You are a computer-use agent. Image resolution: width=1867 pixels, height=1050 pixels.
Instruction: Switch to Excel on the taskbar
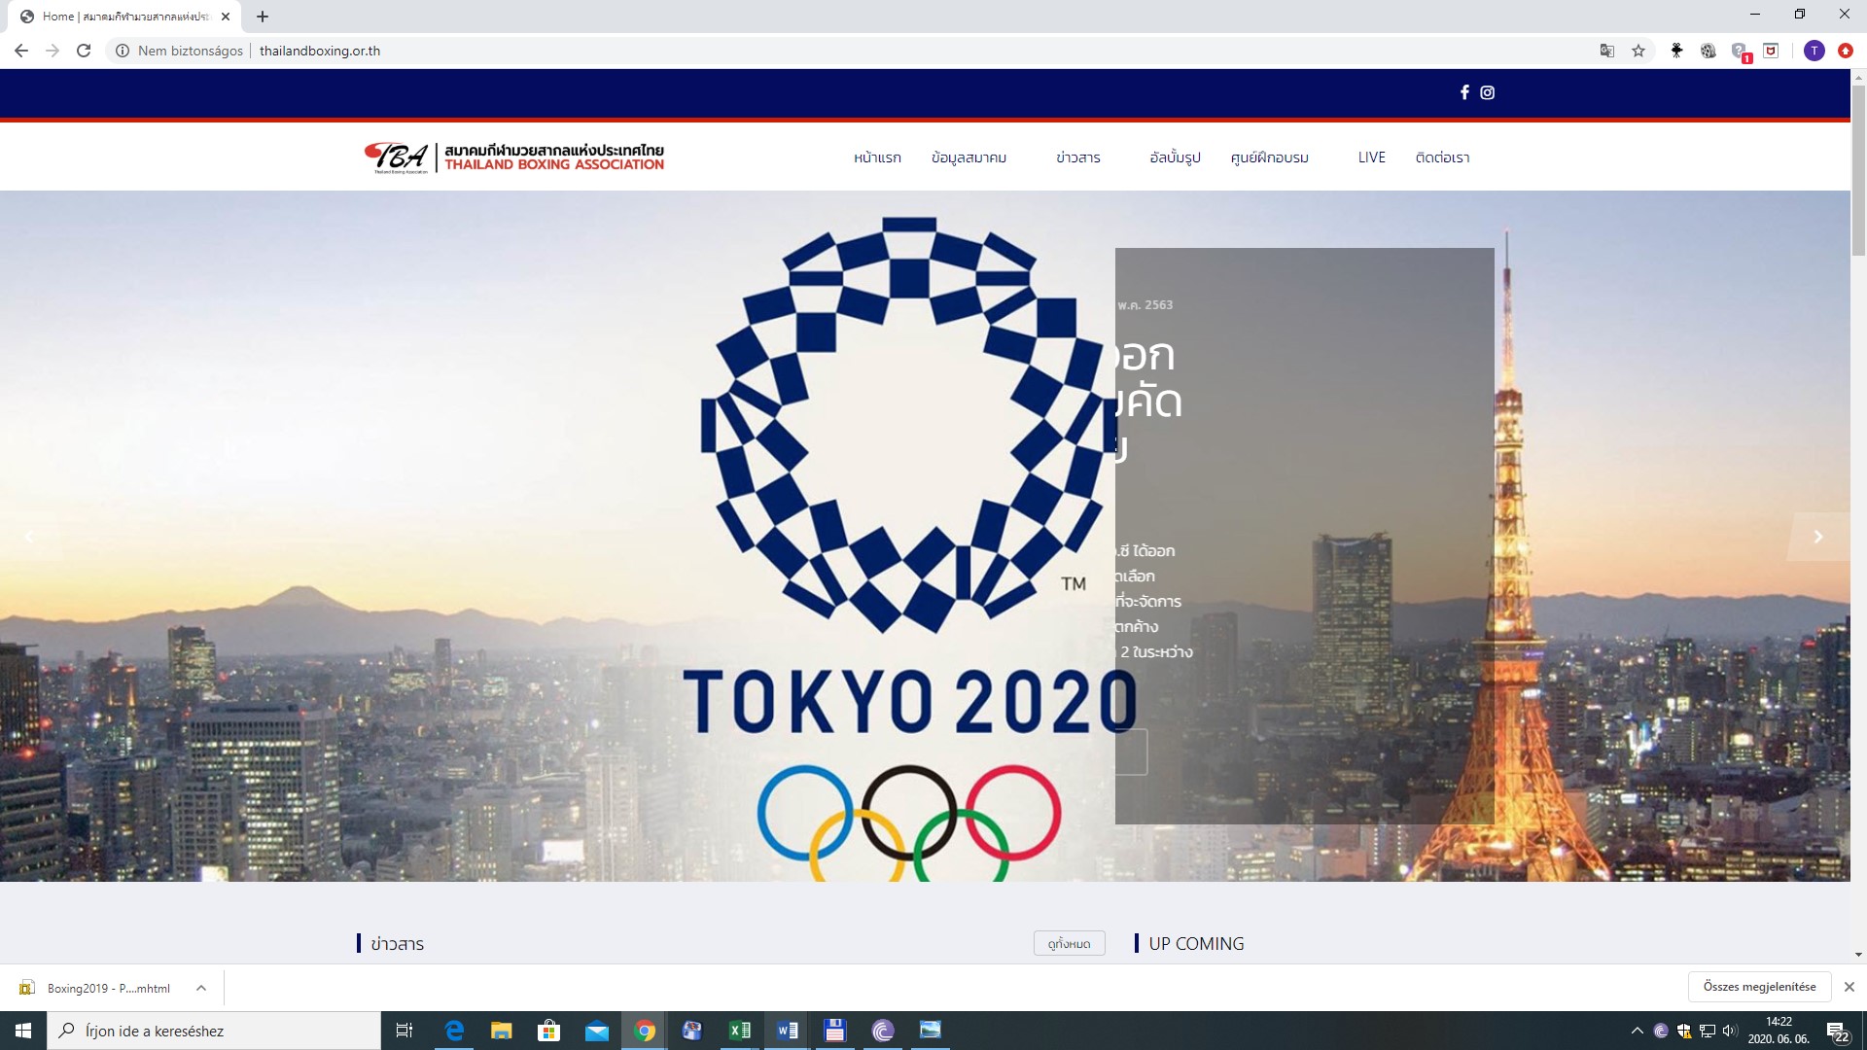tap(740, 1031)
